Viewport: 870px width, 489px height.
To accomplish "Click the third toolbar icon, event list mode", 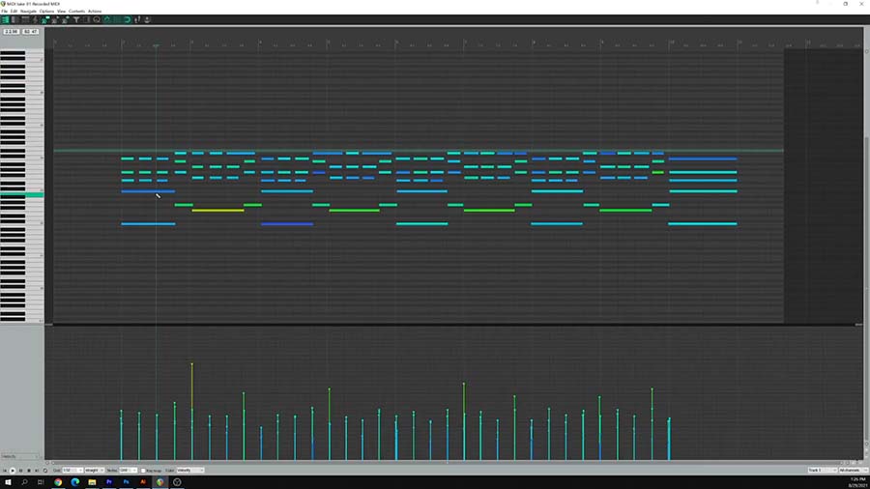I will pos(25,19).
